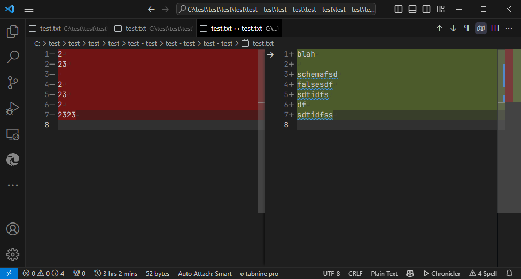
Task: Open Run and Debug view
Action: click(x=13, y=108)
